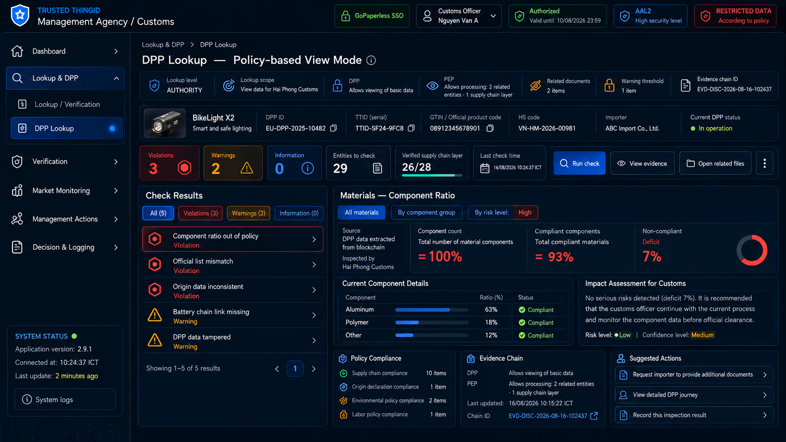Click Open related files button
Image resolution: width=786 pixels, height=442 pixels.
click(715, 163)
